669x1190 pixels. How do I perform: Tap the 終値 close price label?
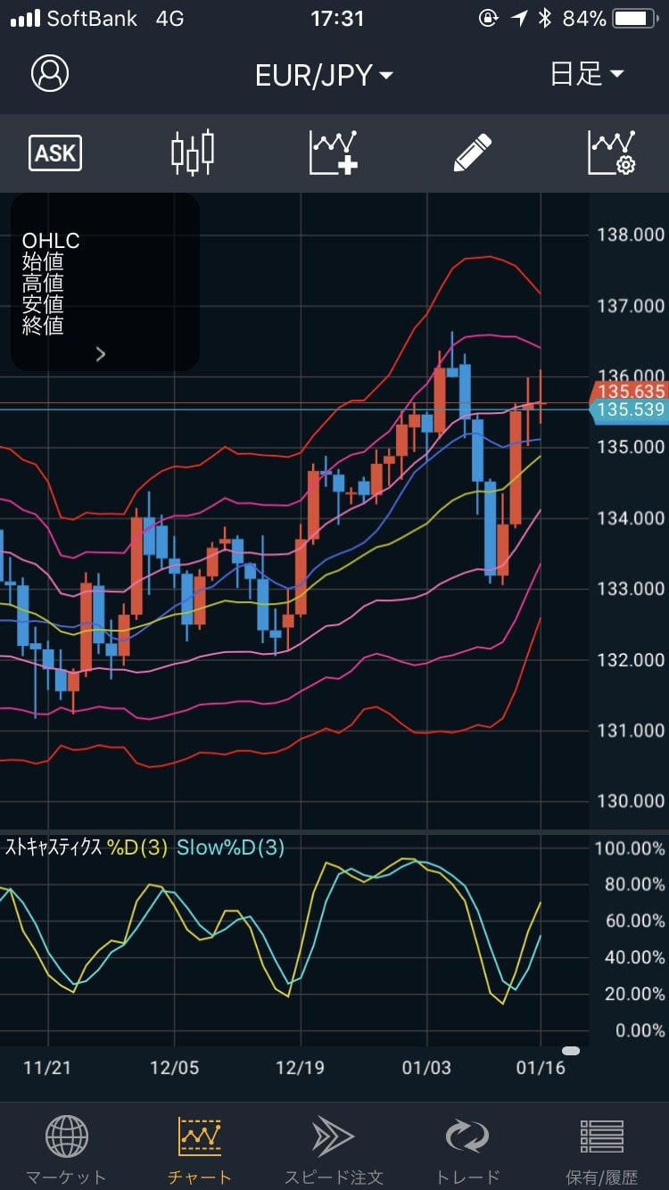[43, 326]
